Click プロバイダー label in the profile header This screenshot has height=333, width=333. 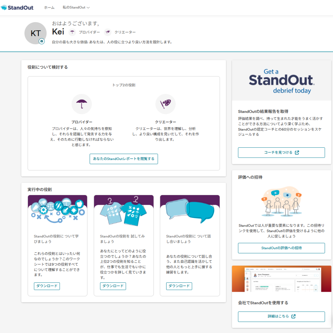[89, 32]
